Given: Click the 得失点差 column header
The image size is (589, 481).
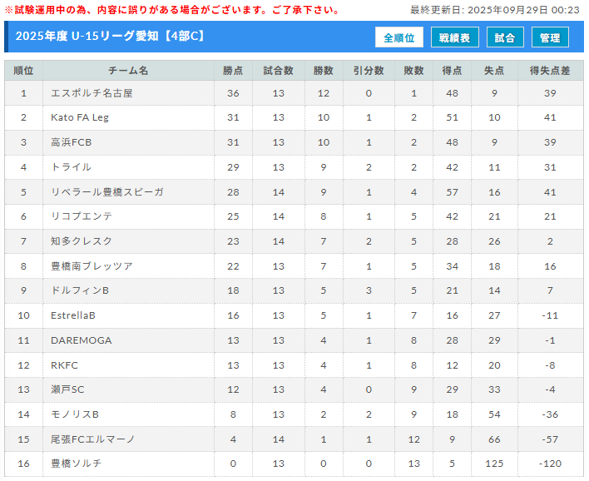Looking at the screenshot, I should coord(550,71).
